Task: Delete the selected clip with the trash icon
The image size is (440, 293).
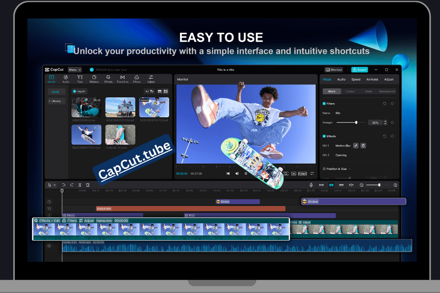Action: 88,185
